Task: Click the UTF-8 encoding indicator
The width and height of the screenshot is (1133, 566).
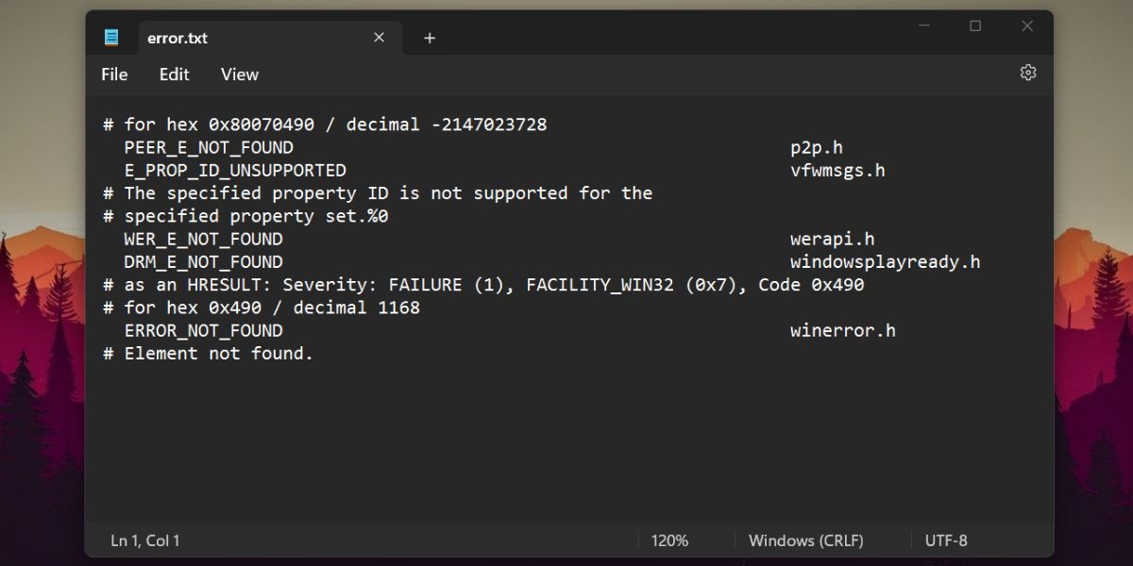Action: point(946,541)
